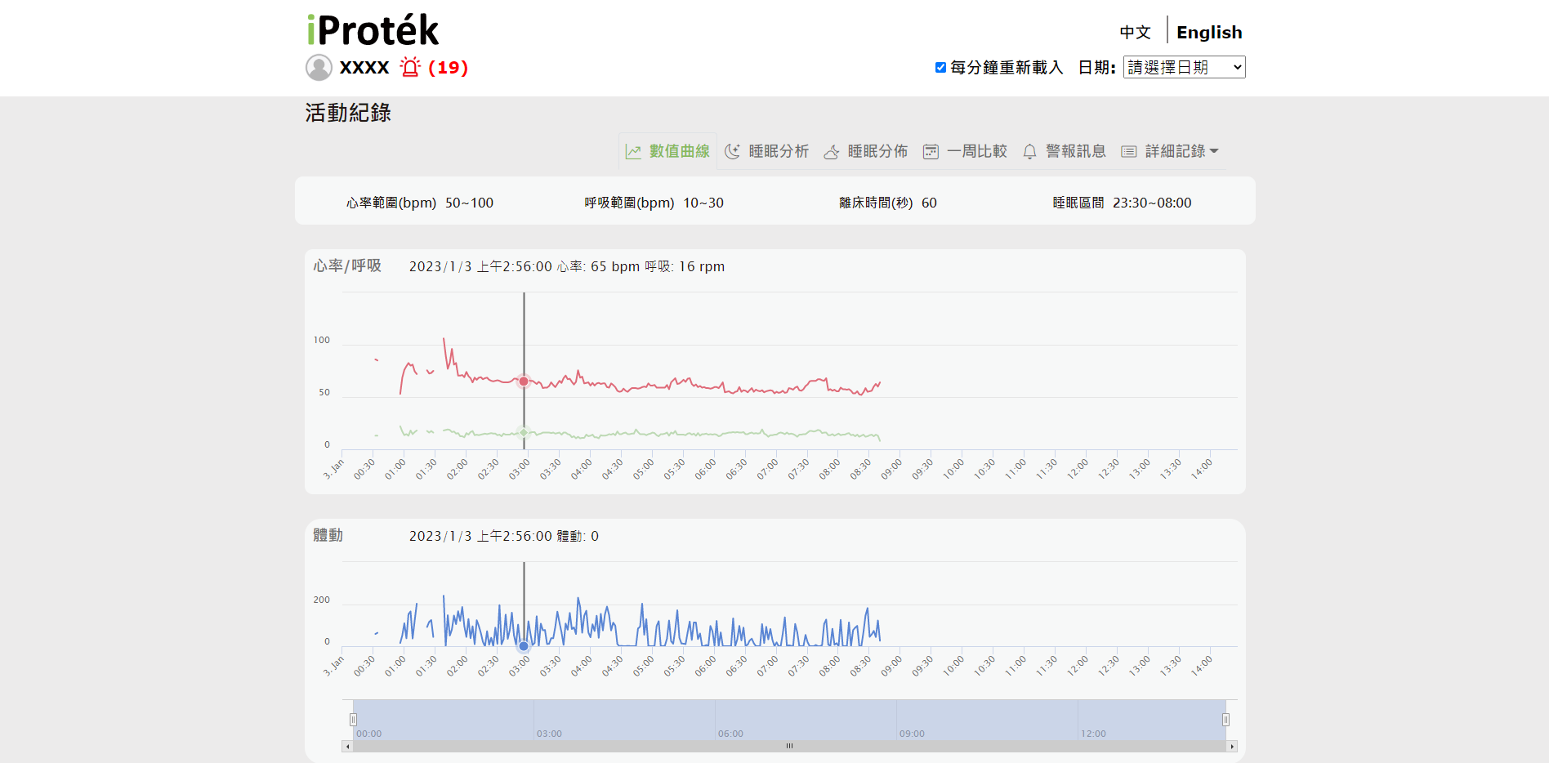Screen dimensions: 1549x763
Task: Click the user avatar icon
Action: coord(319,68)
